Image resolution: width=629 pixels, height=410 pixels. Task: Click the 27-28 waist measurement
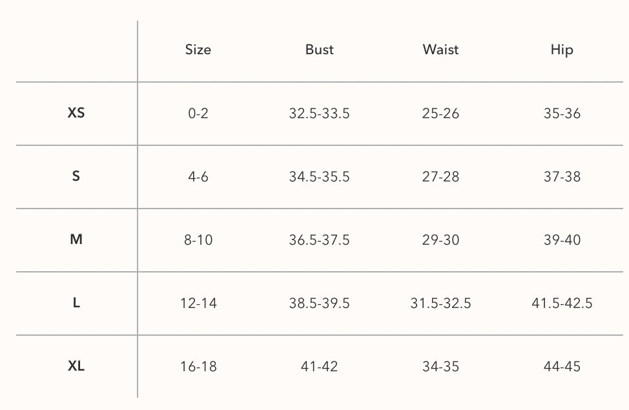point(440,176)
